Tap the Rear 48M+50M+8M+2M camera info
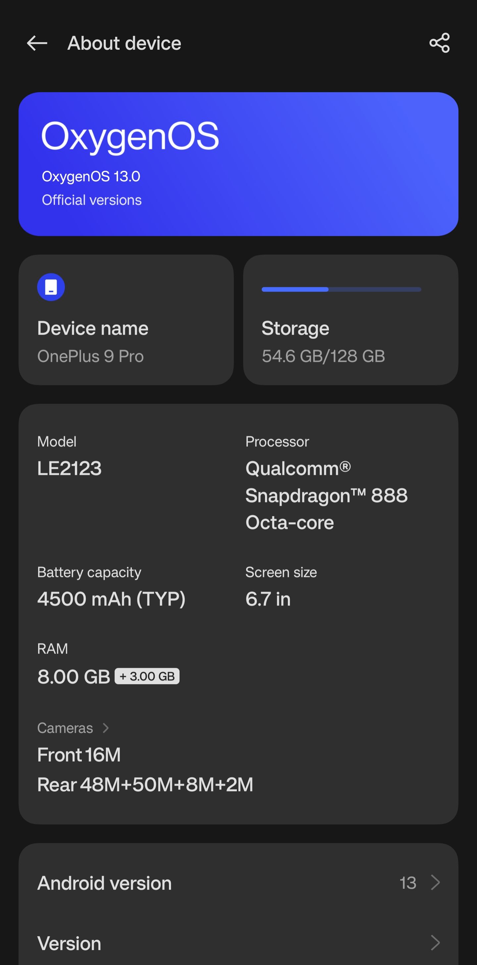Viewport: 477px width, 965px height. pyautogui.click(x=145, y=785)
